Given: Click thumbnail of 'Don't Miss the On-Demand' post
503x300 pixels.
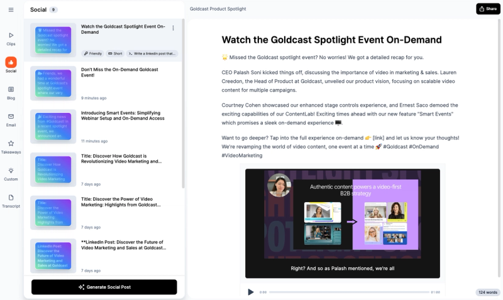Looking at the screenshot, I should click(x=53, y=83).
